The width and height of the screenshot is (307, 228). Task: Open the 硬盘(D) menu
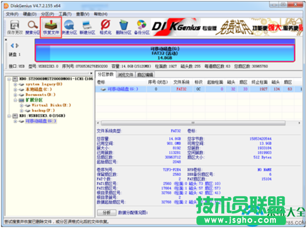pyautogui.click(x=30, y=14)
